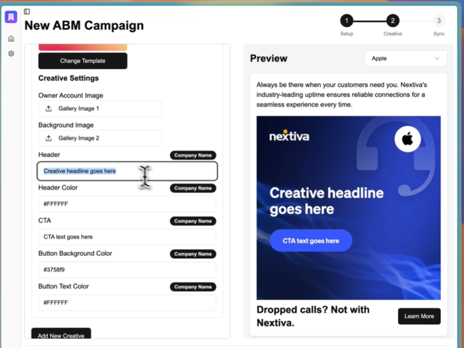Focus Button Background Color #3758f9 field
The image size is (464, 348).
[127, 270]
